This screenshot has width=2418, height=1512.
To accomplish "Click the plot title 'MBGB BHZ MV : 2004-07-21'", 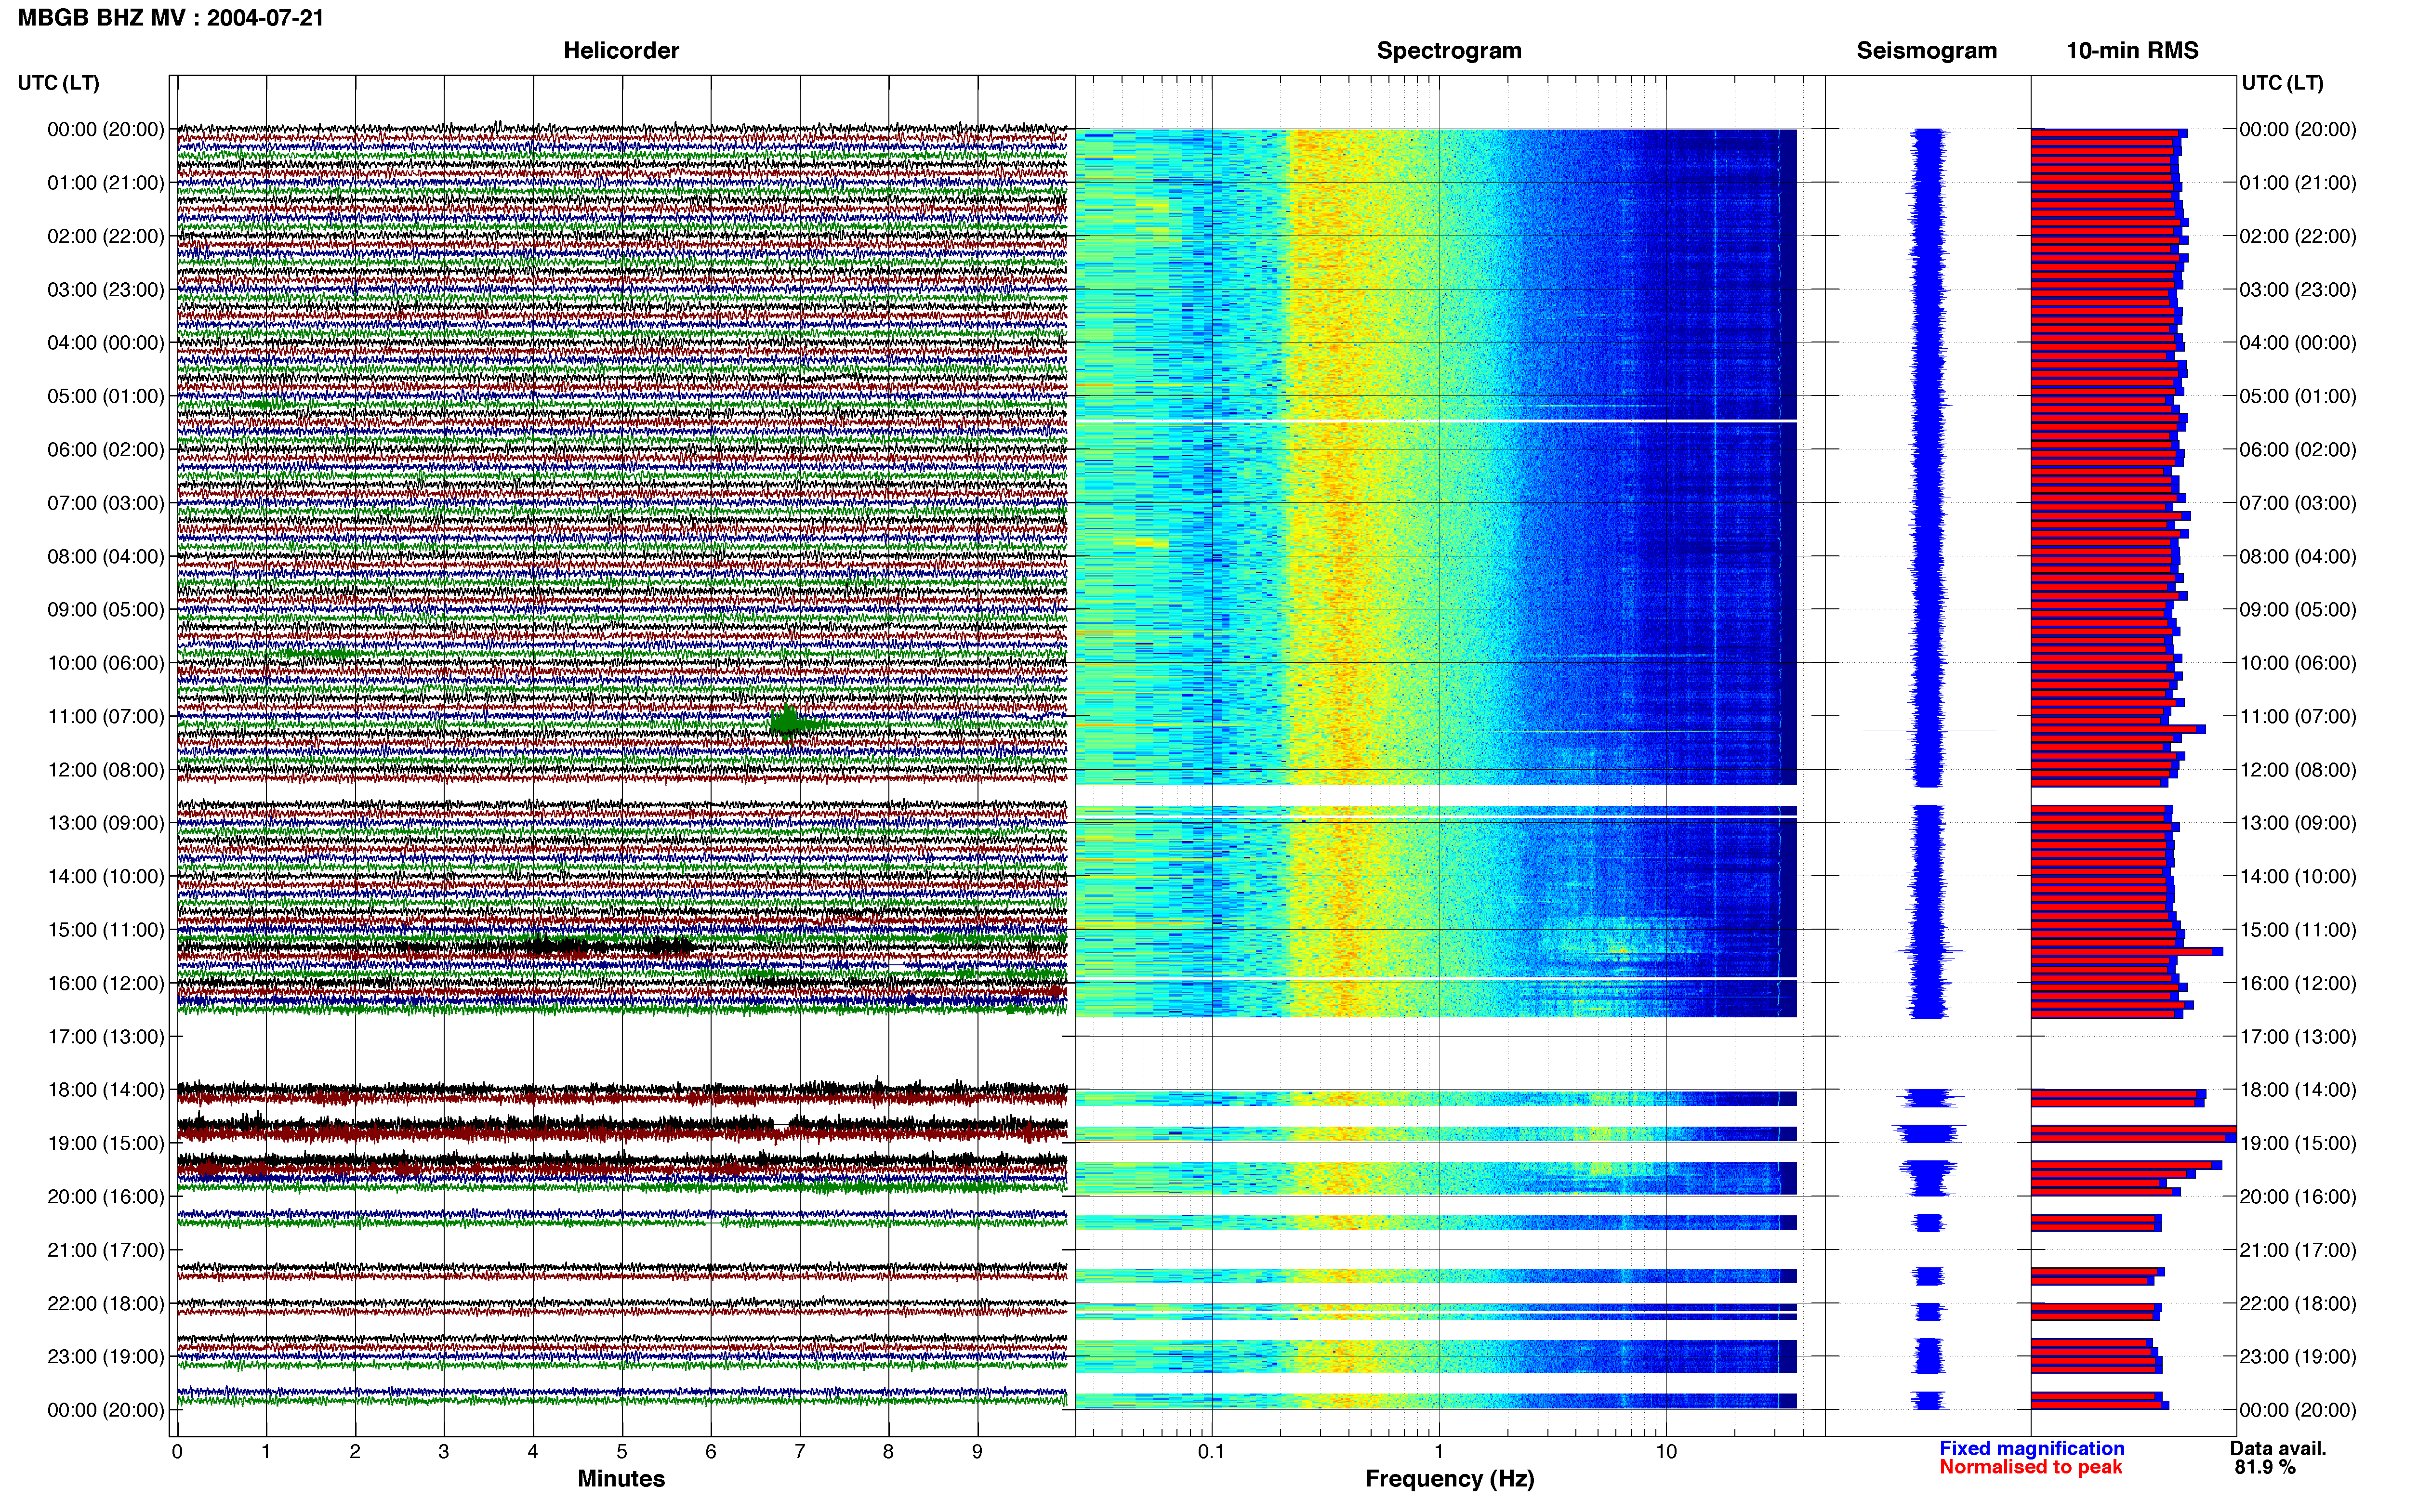I will tap(171, 17).
